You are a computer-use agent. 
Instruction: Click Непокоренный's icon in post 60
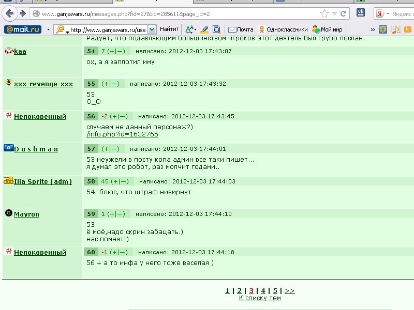9,251
